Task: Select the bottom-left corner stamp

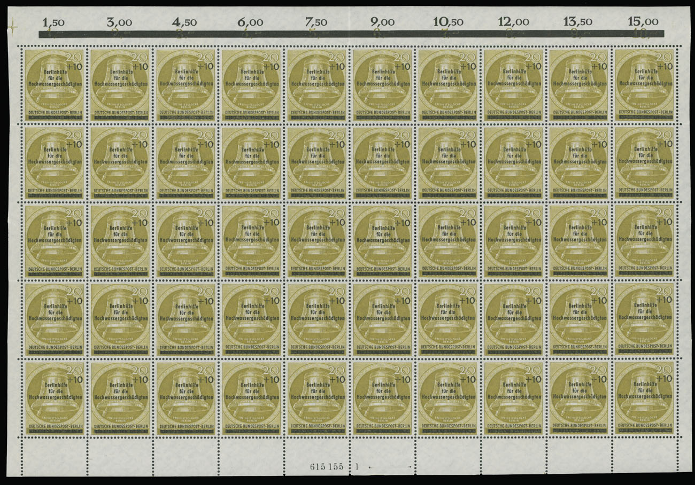Action: (54, 398)
